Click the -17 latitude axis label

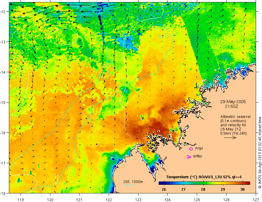coord(3,163)
